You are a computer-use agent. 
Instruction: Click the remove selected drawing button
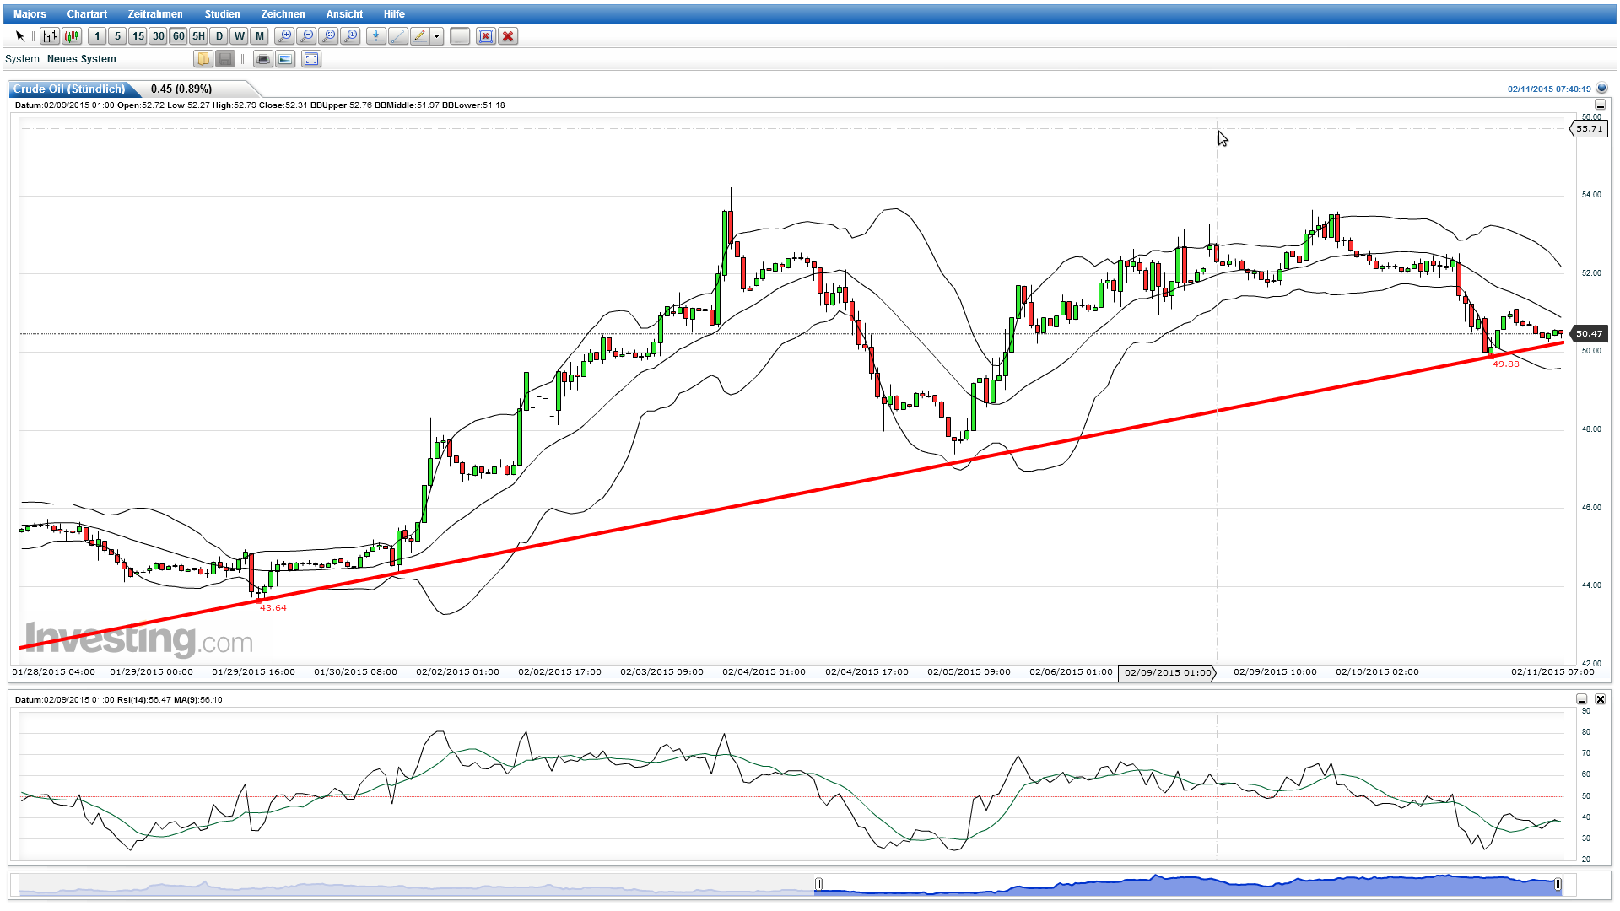pos(486,36)
